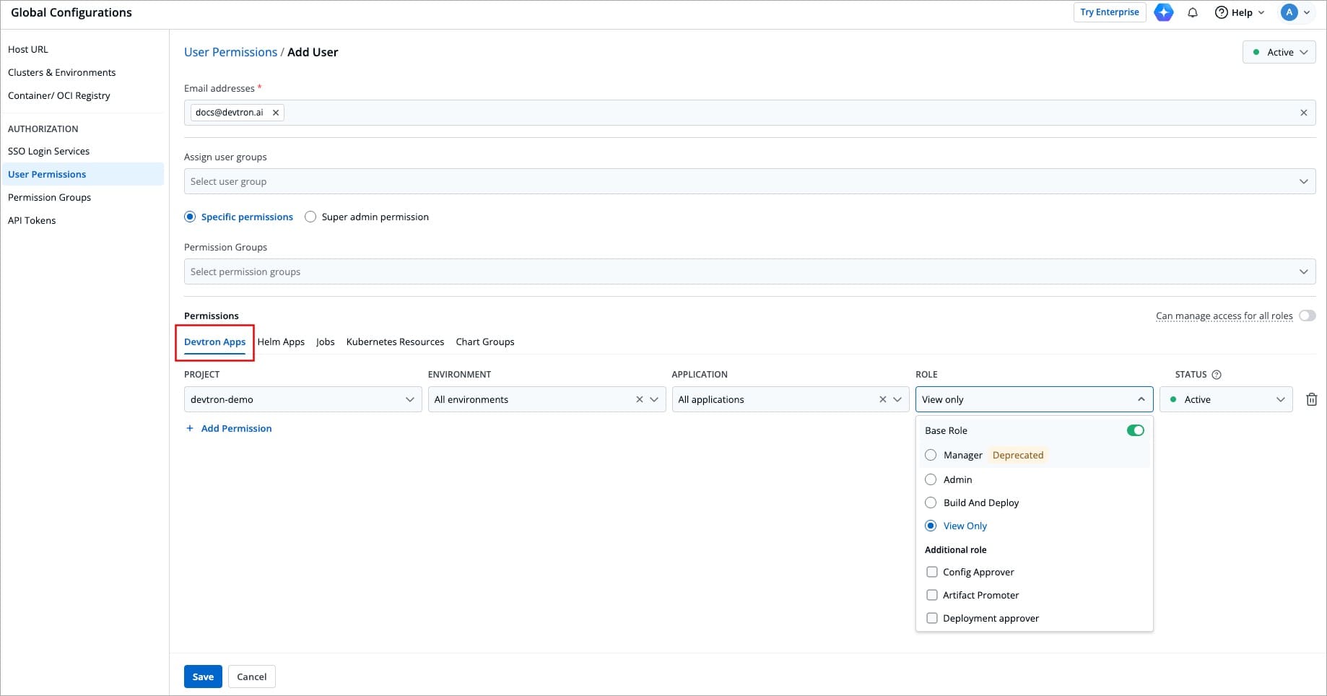Clear the All applications selection
Image resolution: width=1327 pixels, height=696 pixels.
click(882, 399)
